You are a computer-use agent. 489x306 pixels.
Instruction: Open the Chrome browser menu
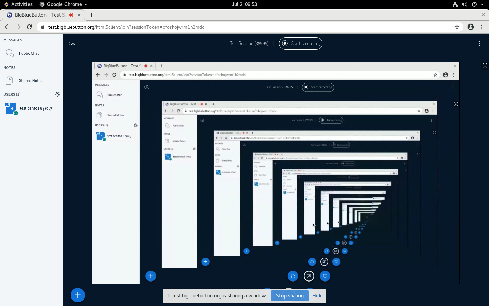click(482, 27)
